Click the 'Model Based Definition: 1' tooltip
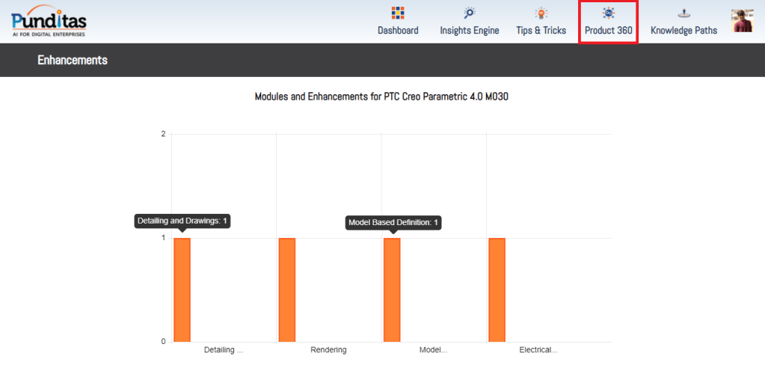 pyautogui.click(x=393, y=222)
